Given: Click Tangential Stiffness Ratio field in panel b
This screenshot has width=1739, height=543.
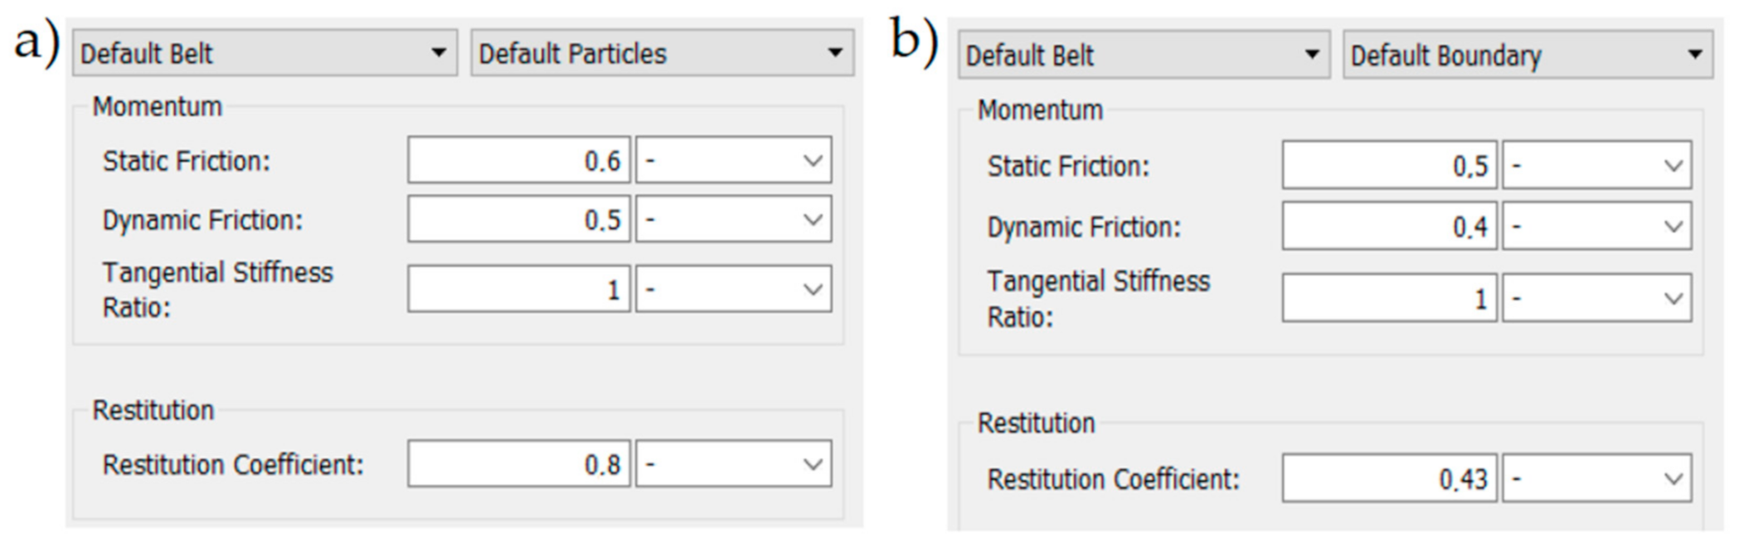Looking at the screenshot, I should coord(1389,298).
